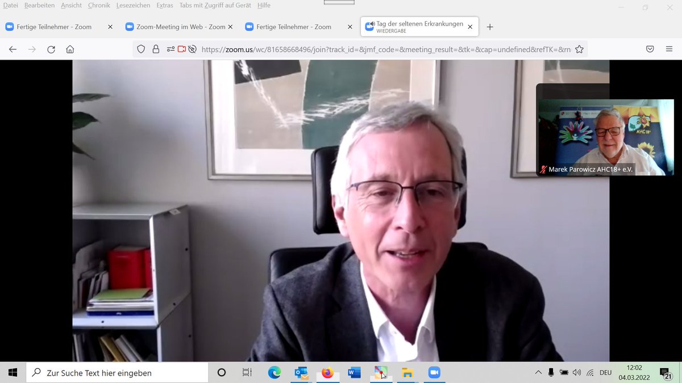
Task: Click the microphone tray icon
Action: (x=551, y=373)
